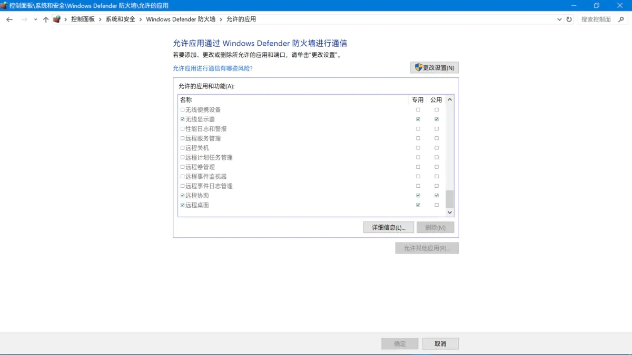Enable the 无线便携设备 checkbox
Viewport: 632px width, 355px height.
click(182, 109)
